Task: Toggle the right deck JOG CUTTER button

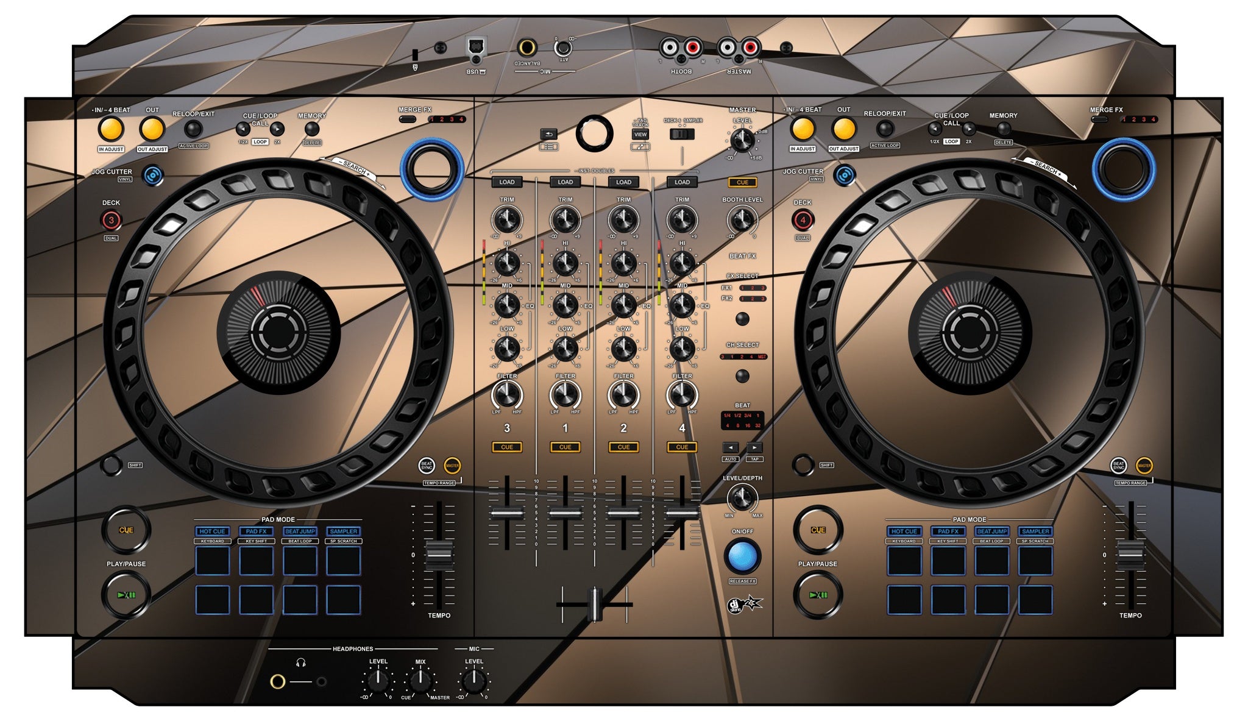Action: [844, 176]
